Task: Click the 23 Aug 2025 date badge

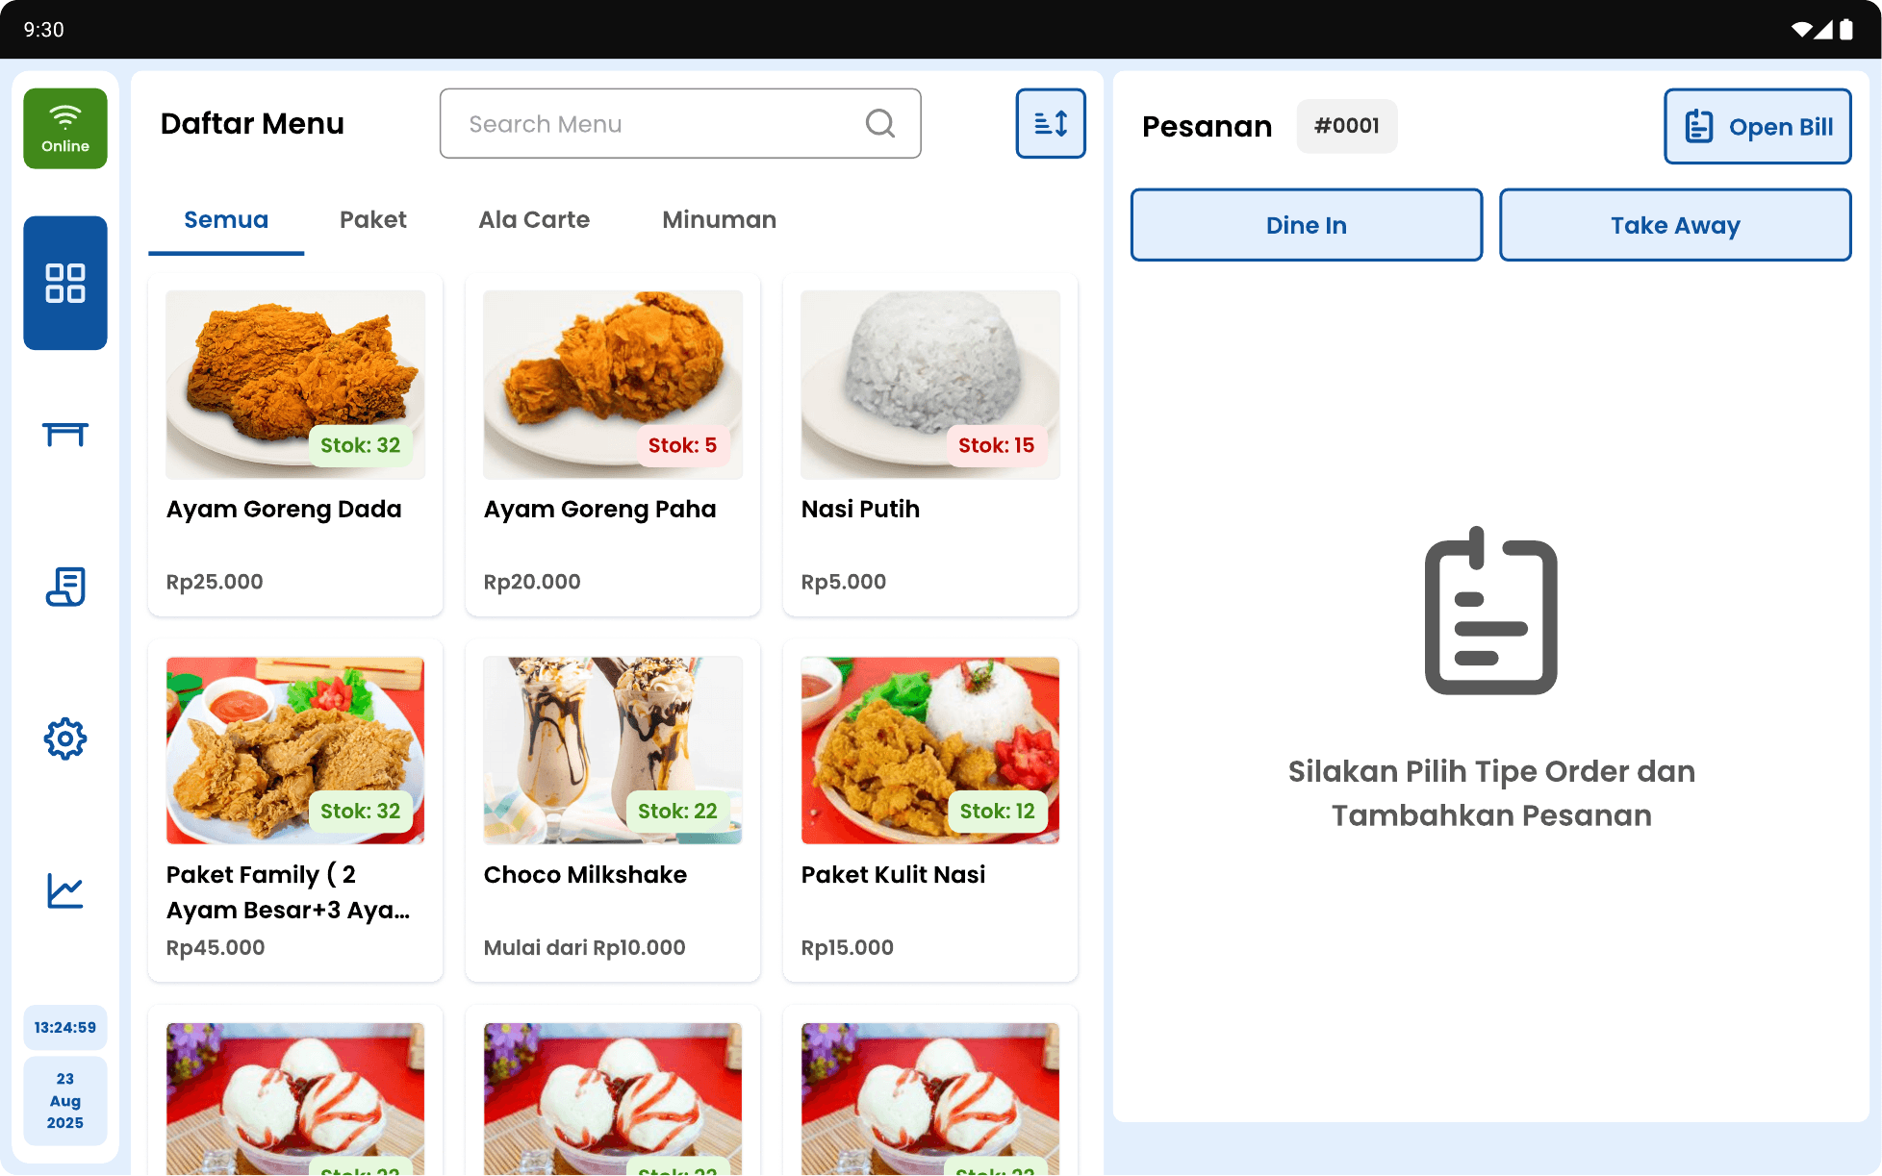Action: (x=65, y=1101)
